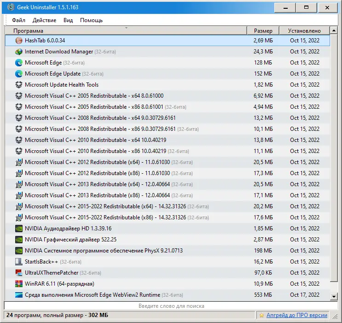Click the Internet Download Manager icon

19,52
